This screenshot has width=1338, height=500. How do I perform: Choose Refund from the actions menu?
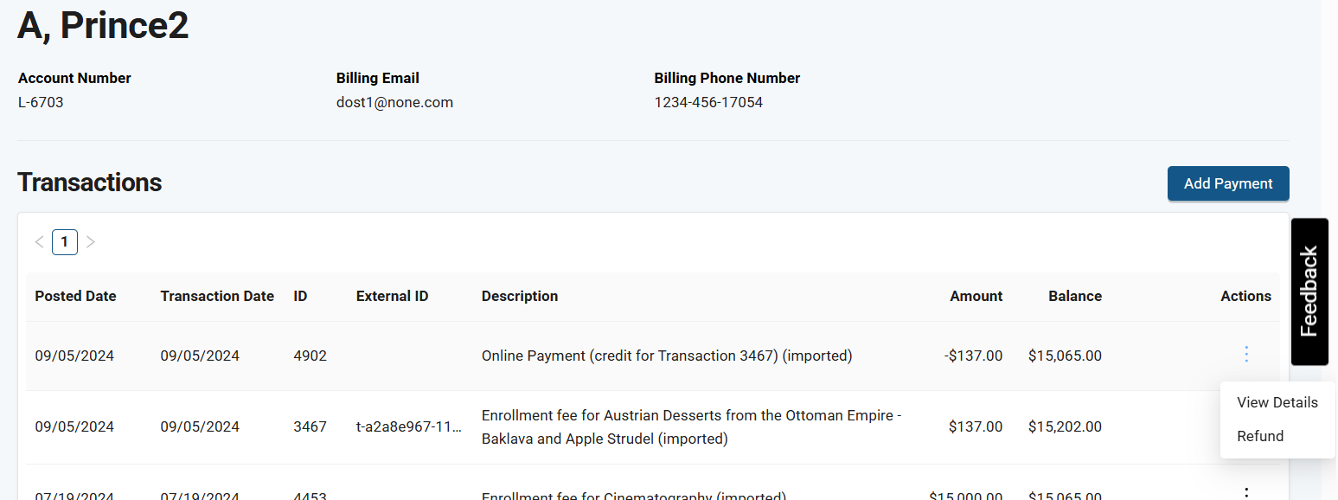(x=1260, y=436)
